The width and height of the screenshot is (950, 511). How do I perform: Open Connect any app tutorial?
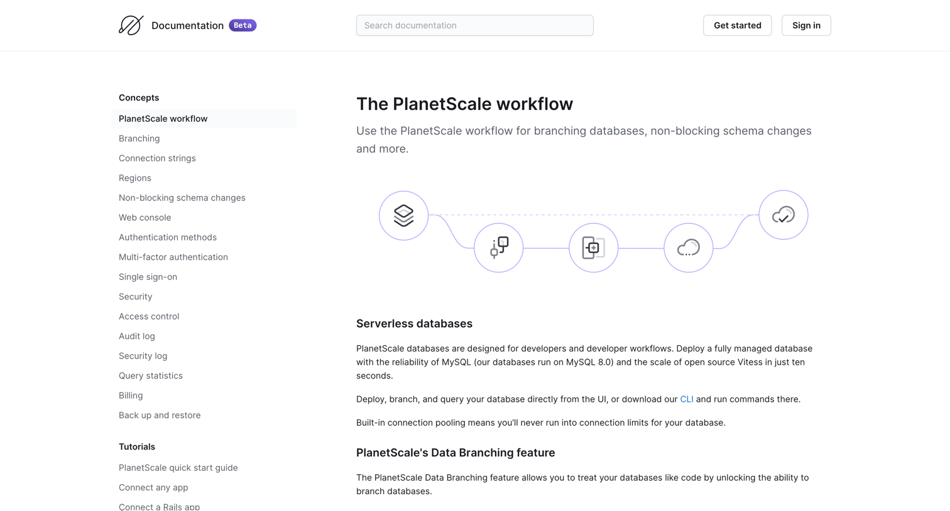[153, 487]
